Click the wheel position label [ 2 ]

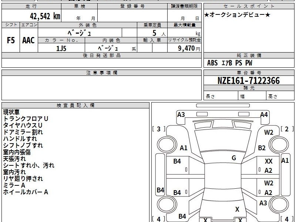(x=287, y=129)
